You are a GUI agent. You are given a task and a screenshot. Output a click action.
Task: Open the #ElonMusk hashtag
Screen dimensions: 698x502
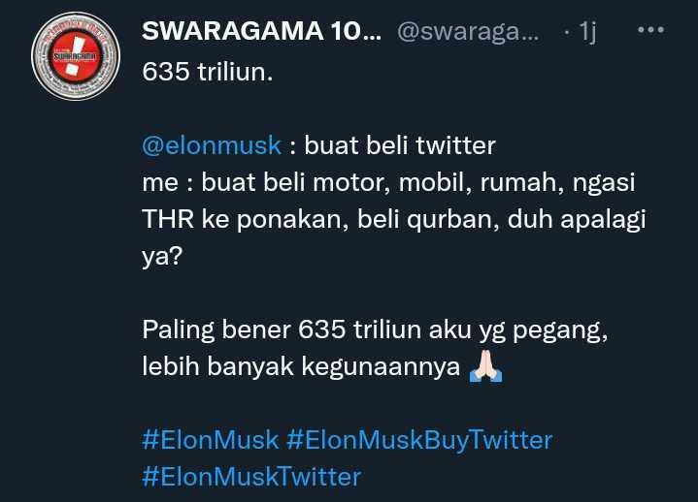click(x=210, y=440)
